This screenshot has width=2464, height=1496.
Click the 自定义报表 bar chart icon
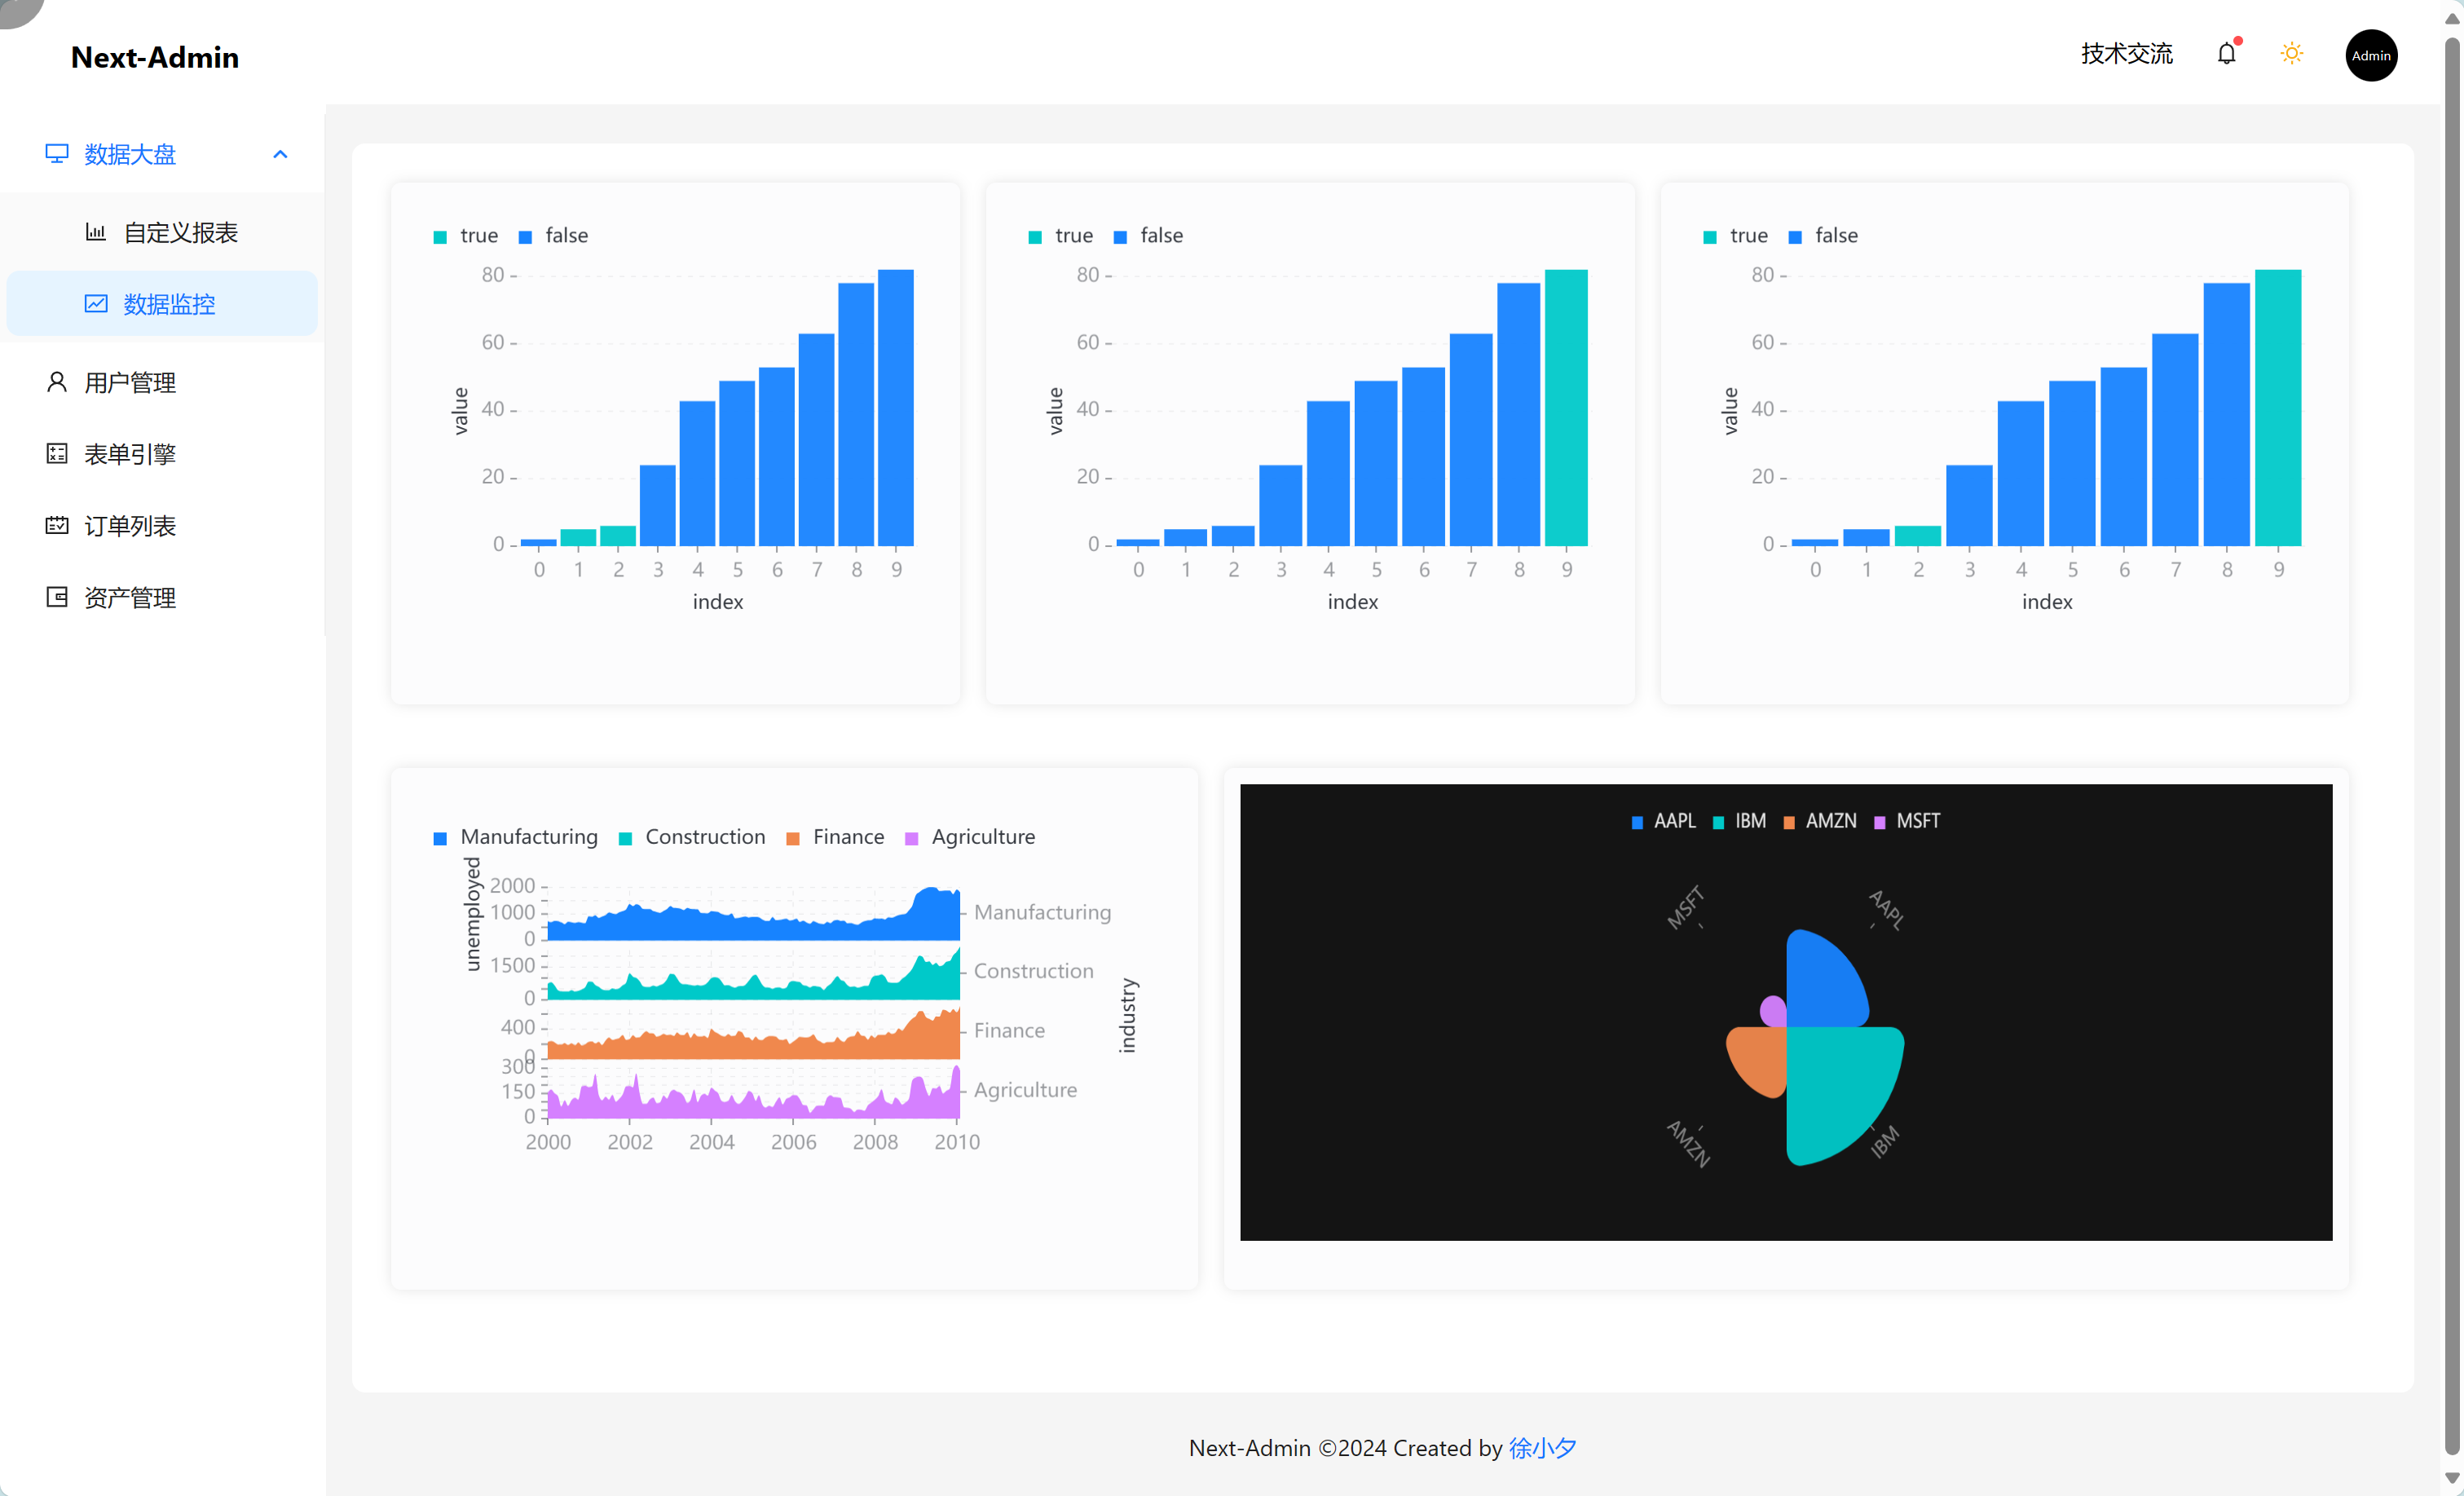pos(95,232)
